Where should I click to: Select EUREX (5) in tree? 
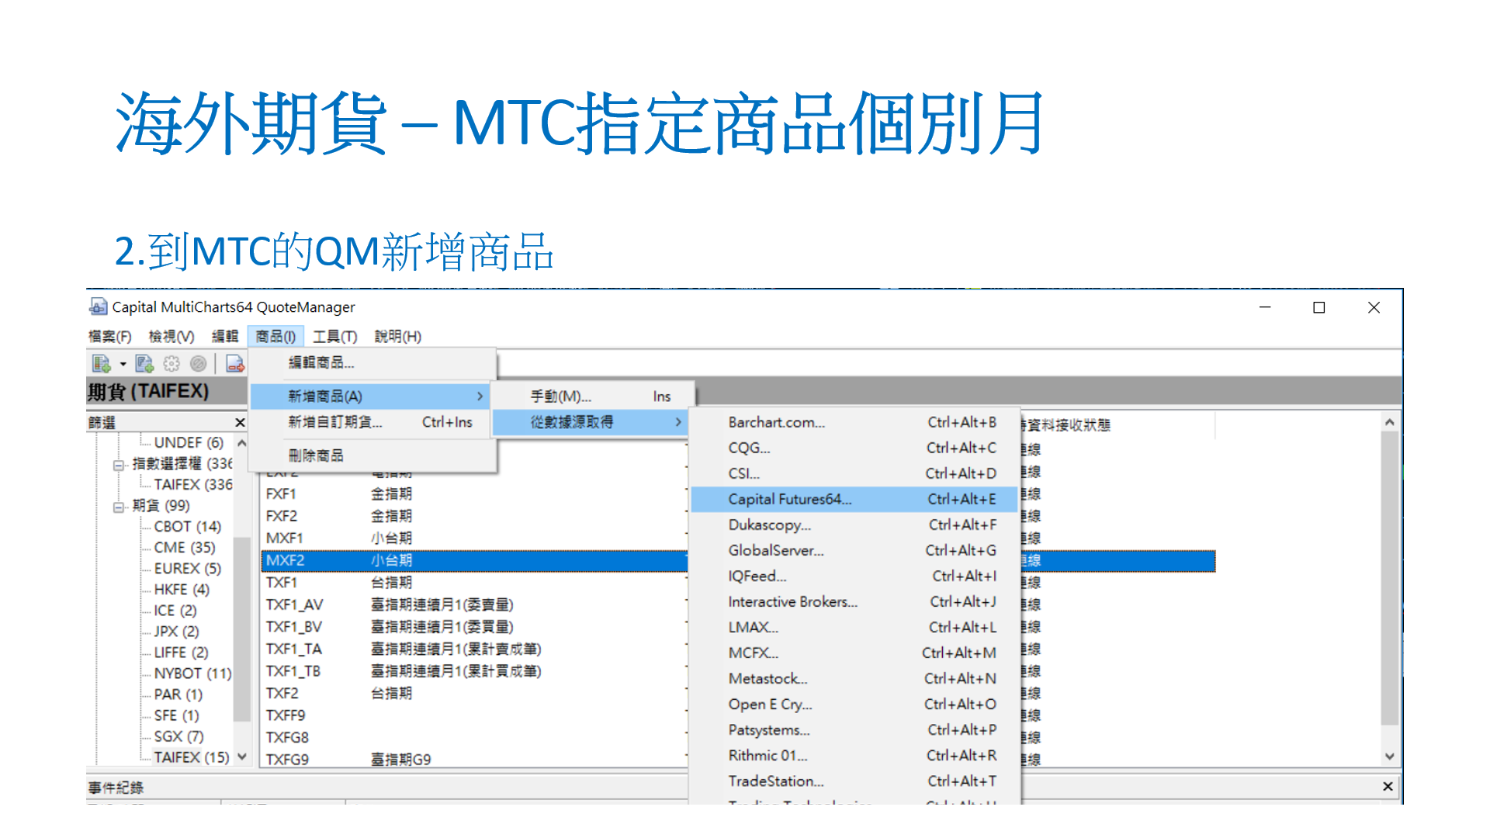pyautogui.click(x=187, y=568)
